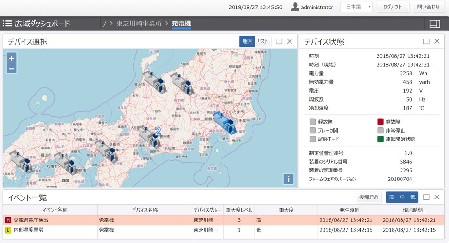Click the administrator user icon

click(x=295, y=7)
